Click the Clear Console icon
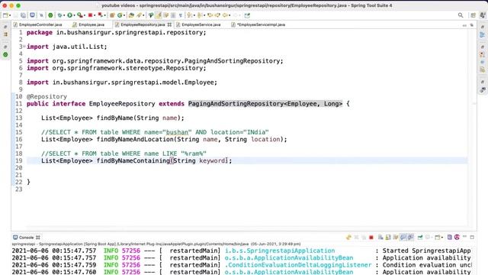This screenshot has width=488, height=275. tap(380, 238)
